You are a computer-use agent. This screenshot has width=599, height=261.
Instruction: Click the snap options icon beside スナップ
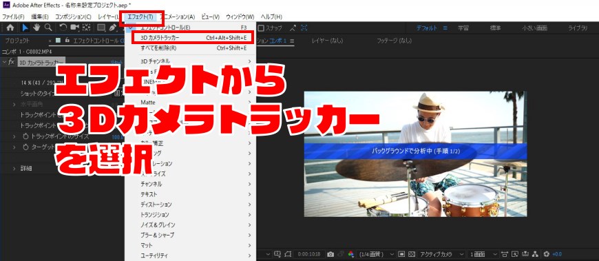pyautogui.click(x=293, y=28)
